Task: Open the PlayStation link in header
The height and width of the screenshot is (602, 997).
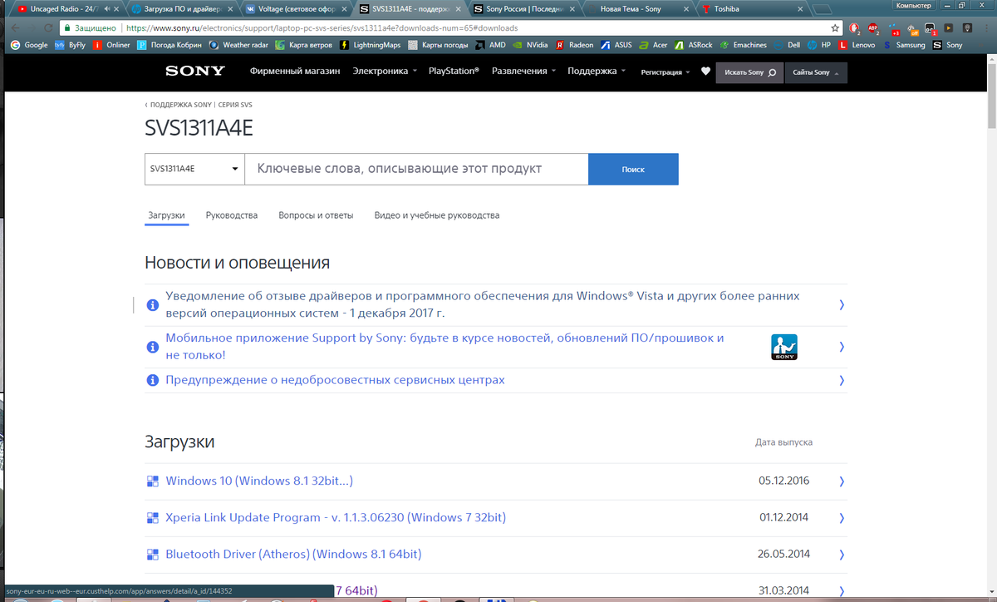Action: (454, 72)
